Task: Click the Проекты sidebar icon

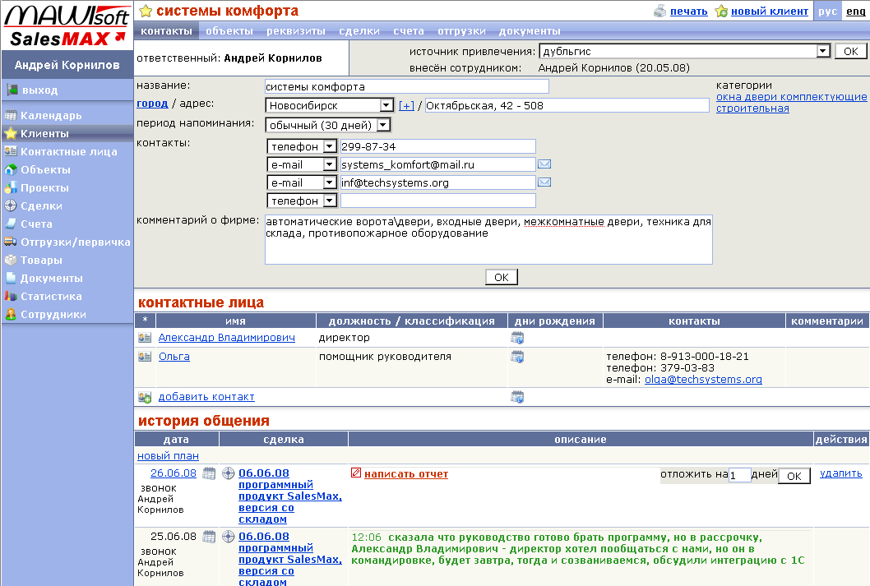Action: pyautogui.click(x=11, y=188)
